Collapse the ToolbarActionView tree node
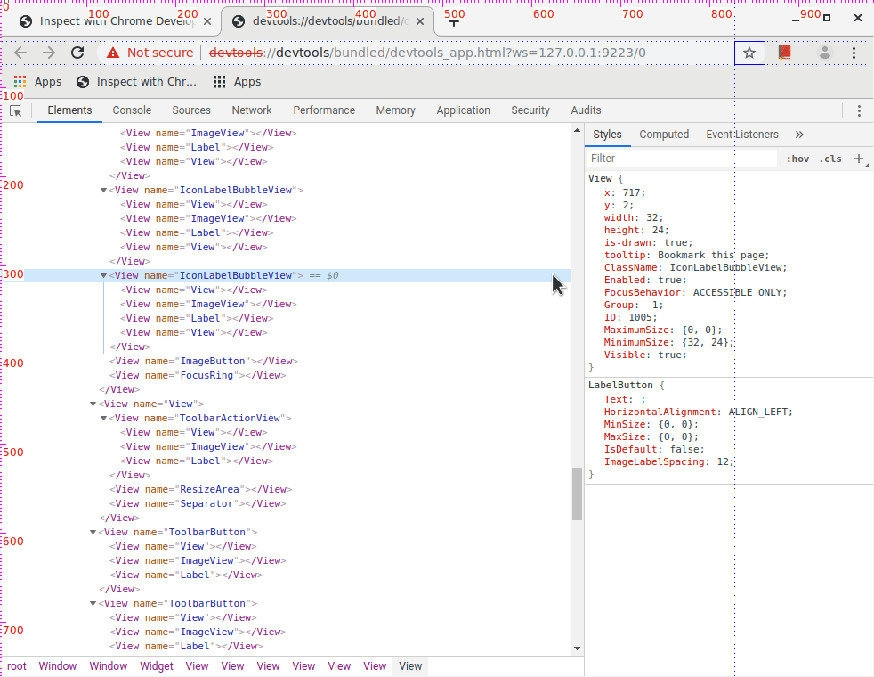The image size is (874, 677). (103, 419)
